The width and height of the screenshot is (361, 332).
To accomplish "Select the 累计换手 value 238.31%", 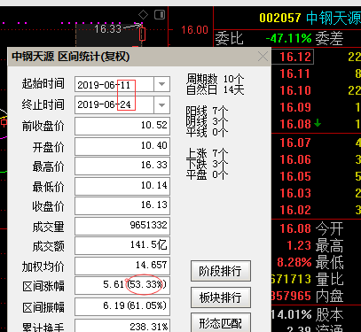I will [x=122, y=326].
